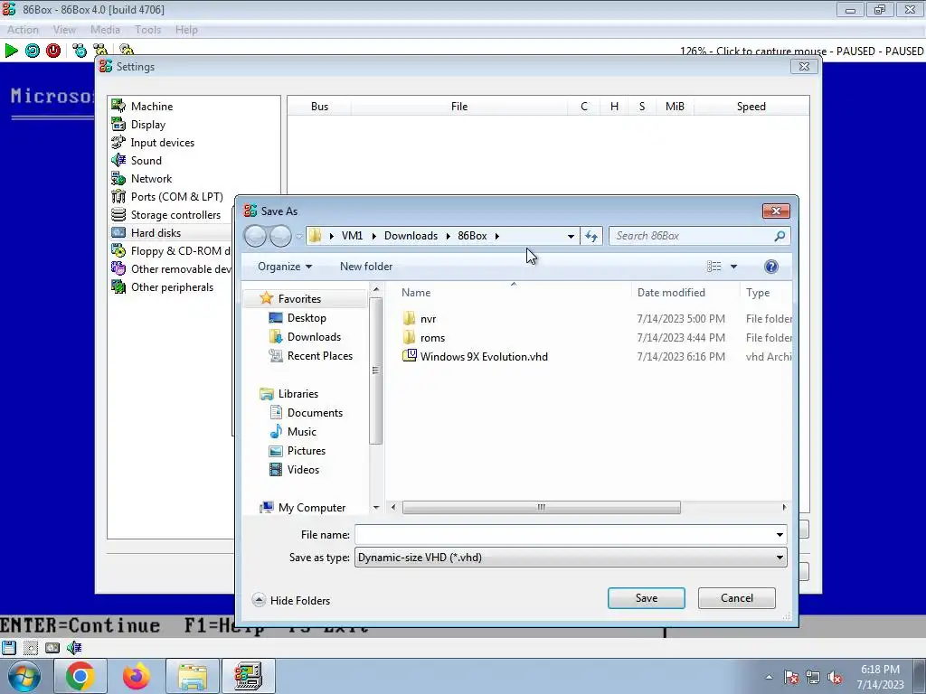Click New folder button
The image size is (926, 694).
[366, 267]
